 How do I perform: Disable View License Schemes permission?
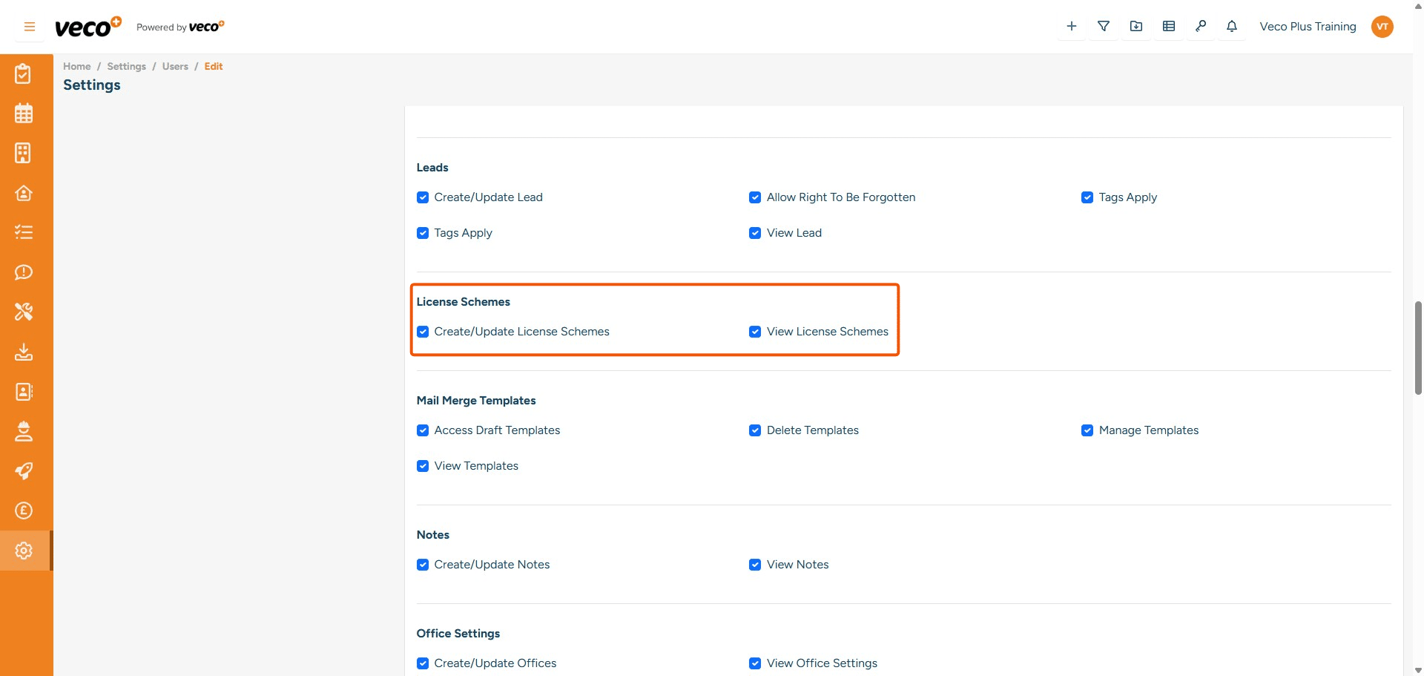pos(755,332)
